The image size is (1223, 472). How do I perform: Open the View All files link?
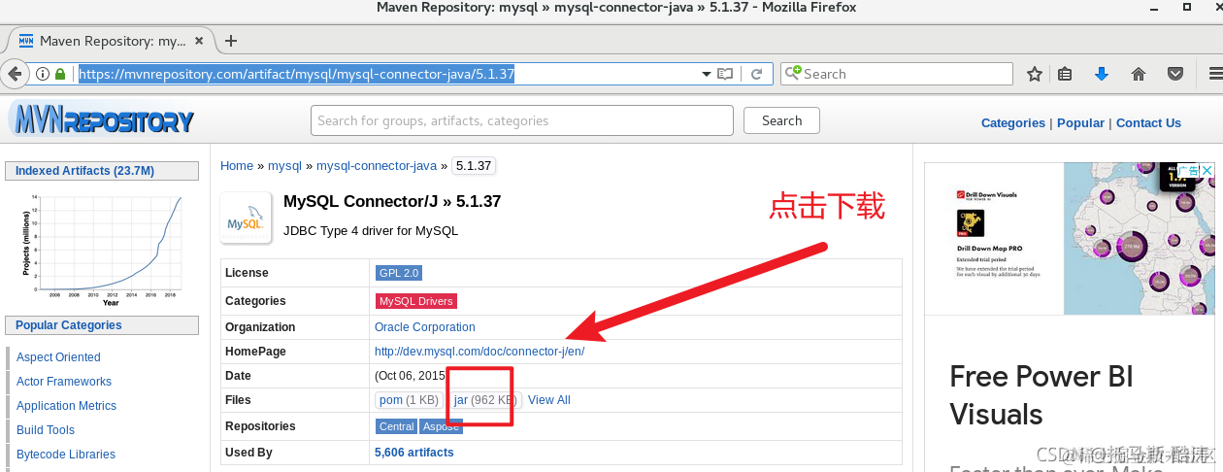coord(549,400)
